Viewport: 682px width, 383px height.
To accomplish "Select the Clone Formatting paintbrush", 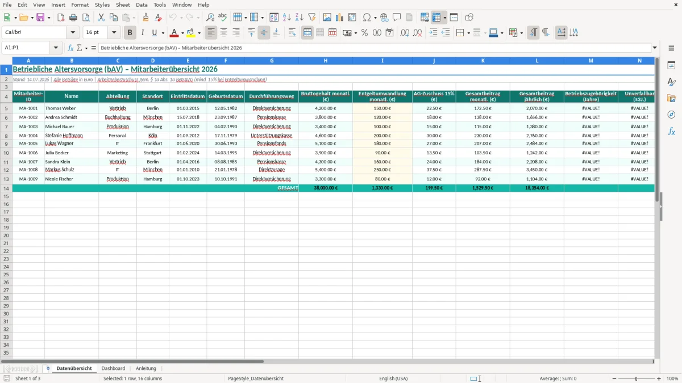I will pos(145,18).
